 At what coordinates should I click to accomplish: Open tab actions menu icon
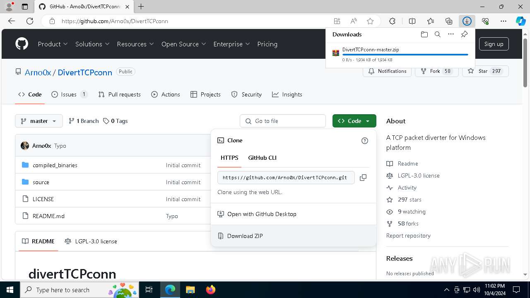(25, 7)
